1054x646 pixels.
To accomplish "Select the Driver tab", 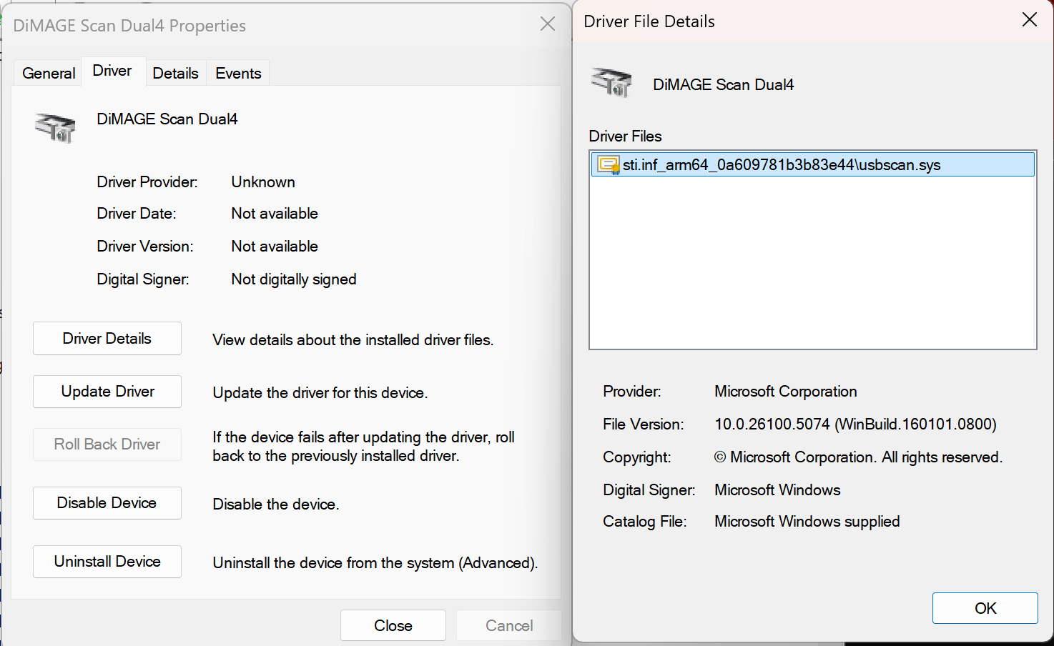I will click(x=112, y=71).
